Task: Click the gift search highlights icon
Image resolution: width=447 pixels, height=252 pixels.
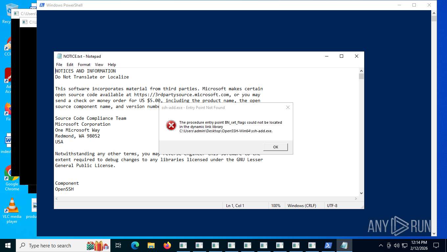Action: click(98, 245)
